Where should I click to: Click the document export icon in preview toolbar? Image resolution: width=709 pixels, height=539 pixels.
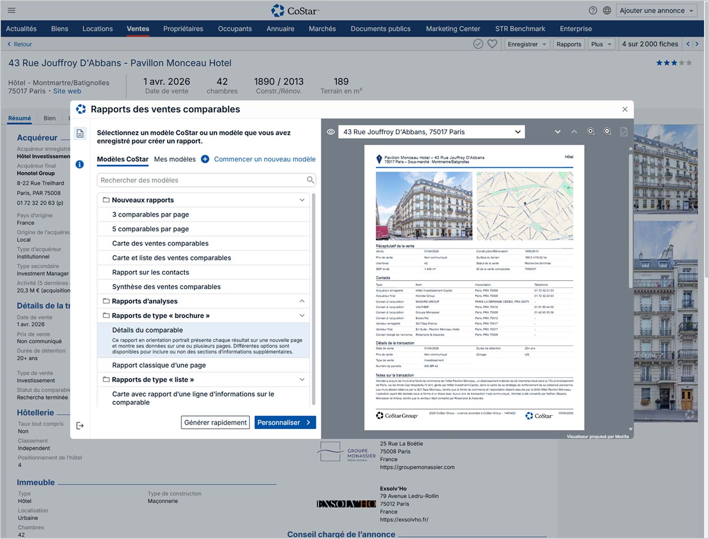624,132
